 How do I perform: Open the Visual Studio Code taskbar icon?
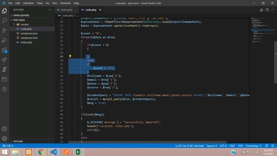(54, 152)
